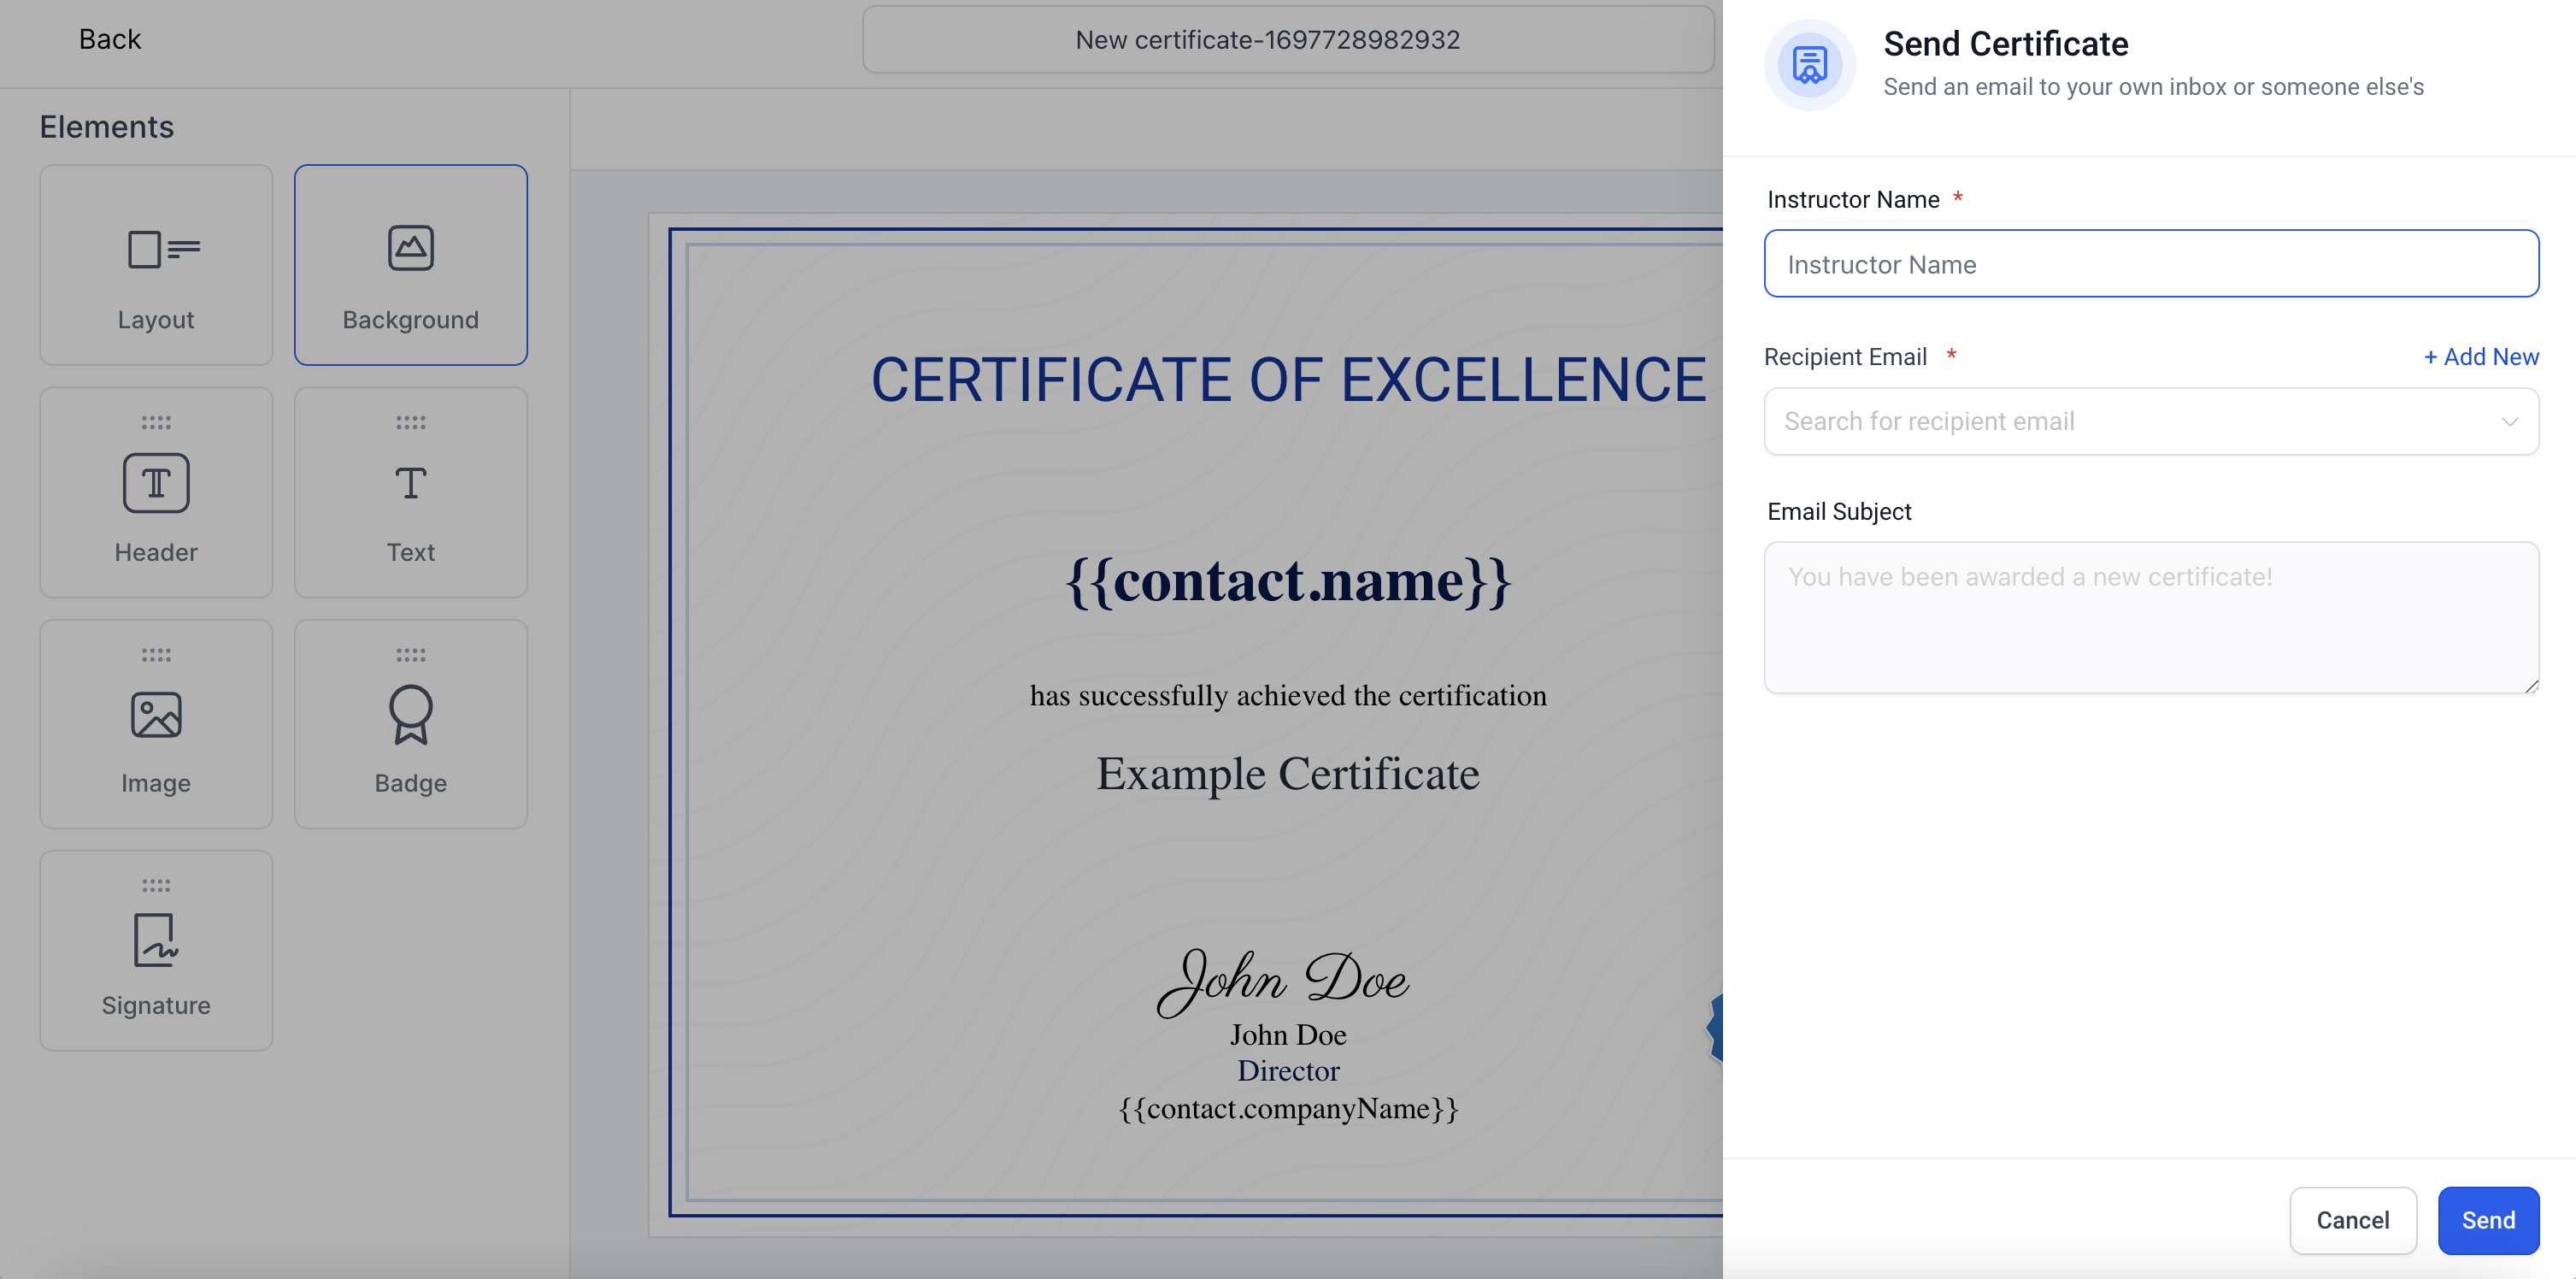Click the John Doe cursive signature

pyautogui.click(x=1283, y=980)
